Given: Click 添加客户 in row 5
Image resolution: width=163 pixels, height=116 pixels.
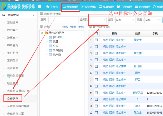Looking at the screenshot, I should point(121,66).
